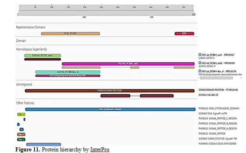The image size is (246, 153).
Task: Click the PHOBIUS: NON_CYTOPLASMIC_DOMAIN label
Action: 219,108
